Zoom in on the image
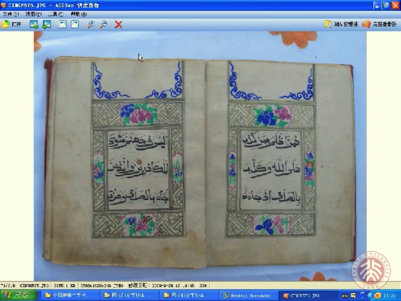Image resolution: width=401 pixels, height=301 pixels. click(90, 24)
